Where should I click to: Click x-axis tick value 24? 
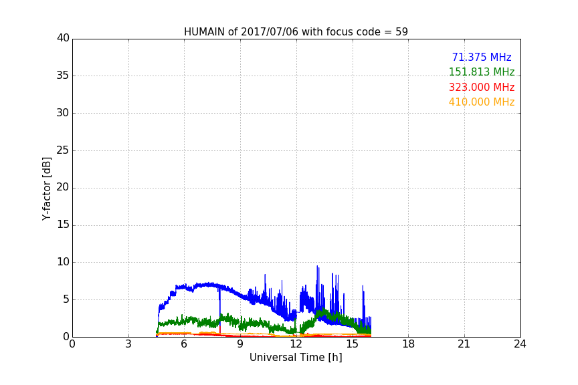click(x=520, y=344)
